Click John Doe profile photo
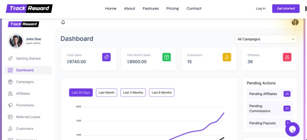Screen dimensions: 307x140 16,41
